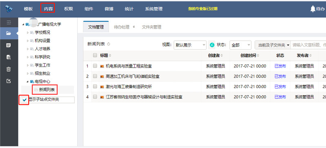Viewport: 326px width, 148px height.
Task: Toggle 显示子站点文件夹 checkbox
Action: tap(25, 100)
